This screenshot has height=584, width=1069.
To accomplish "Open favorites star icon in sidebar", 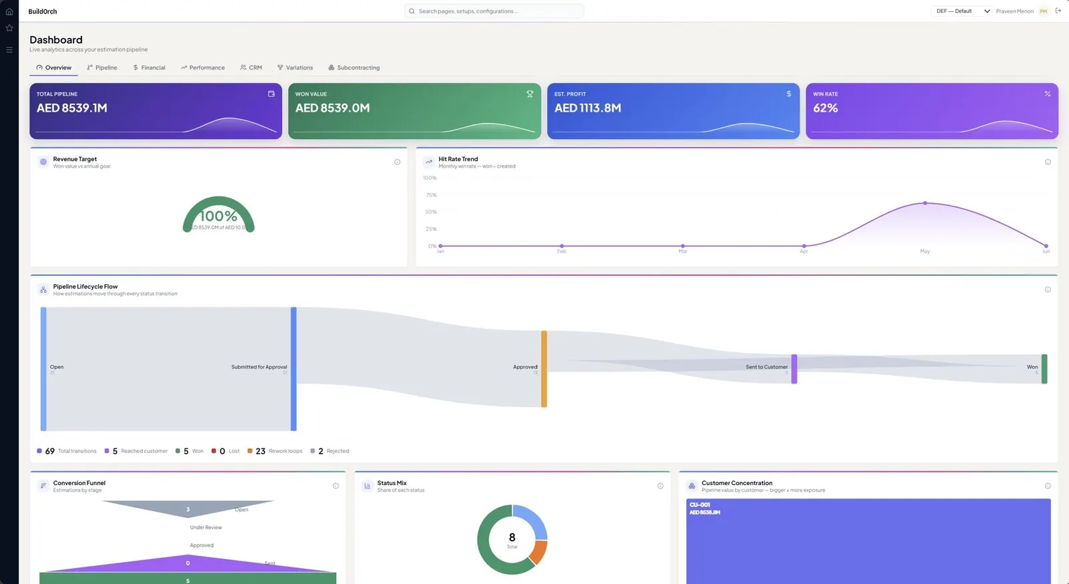I will pos(9,28).
